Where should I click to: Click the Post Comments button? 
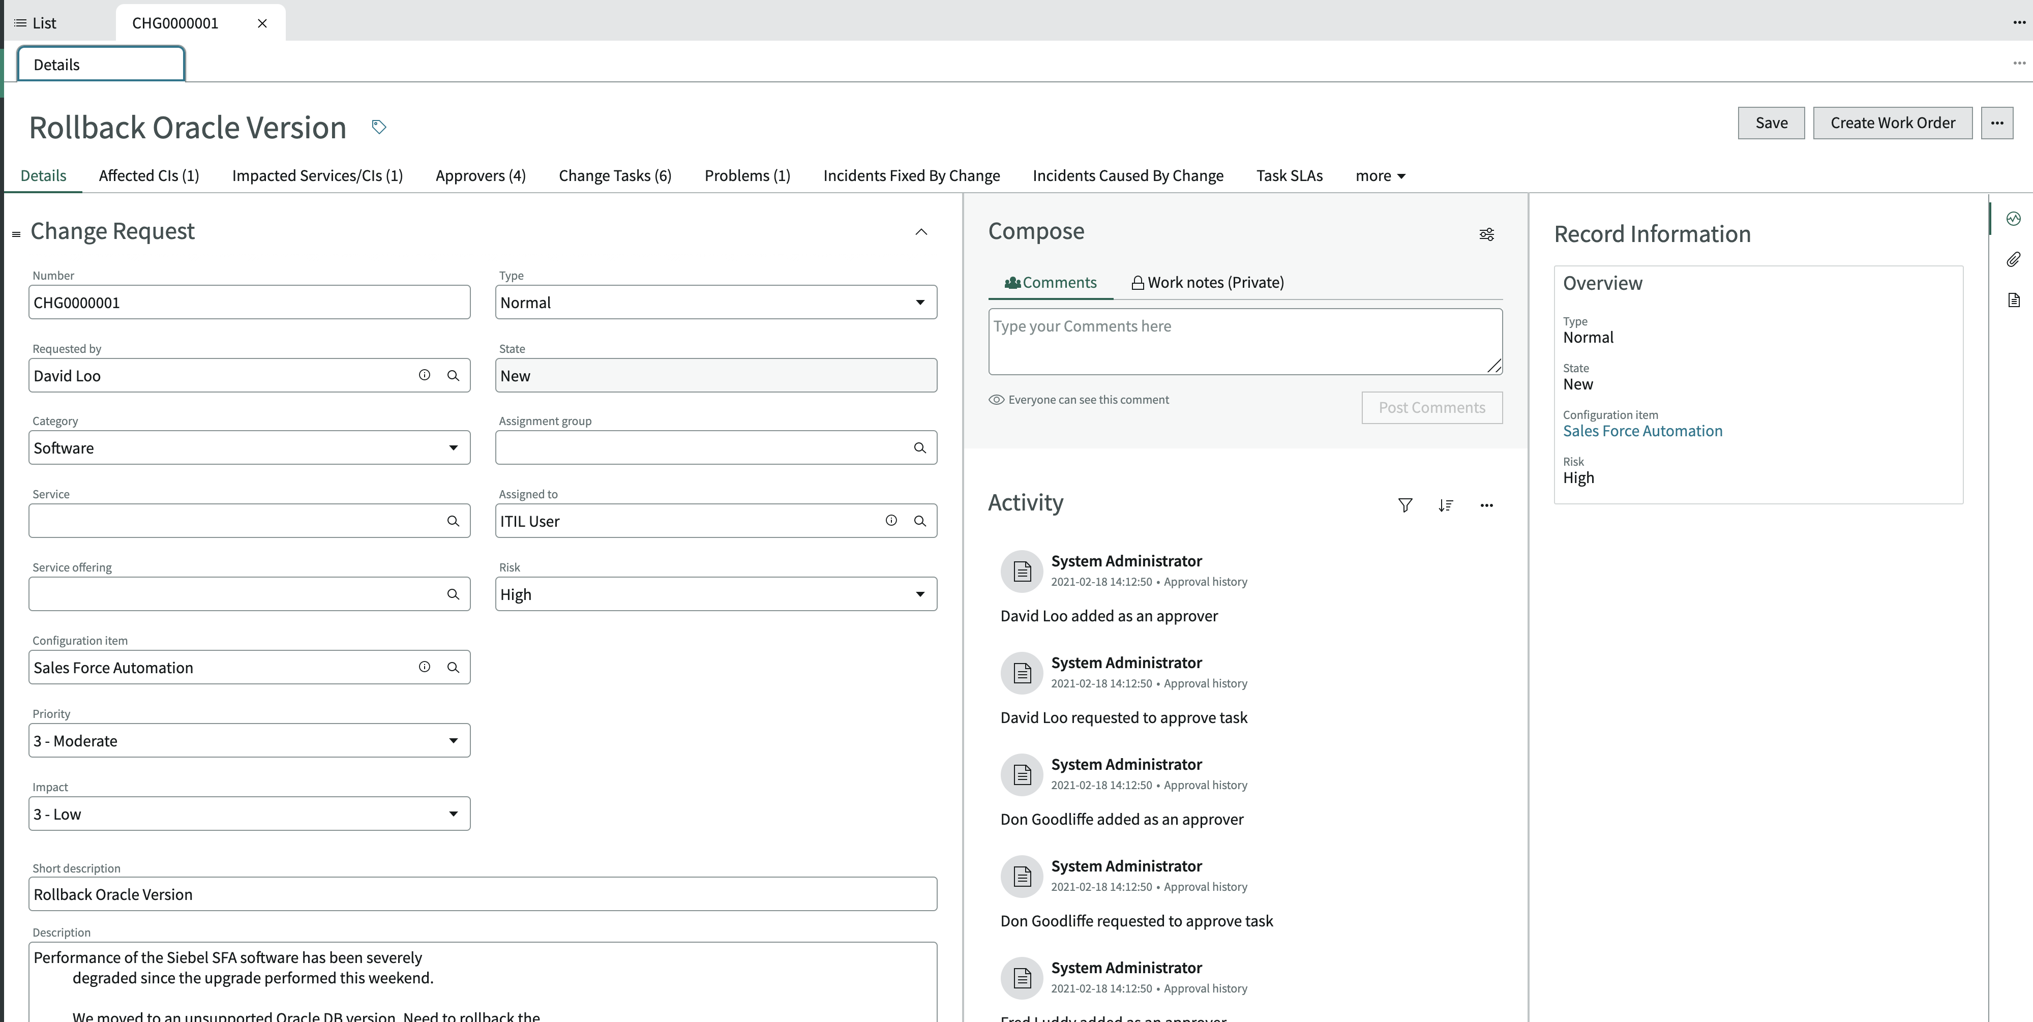pyautogui.click(x=1431, y=407)
